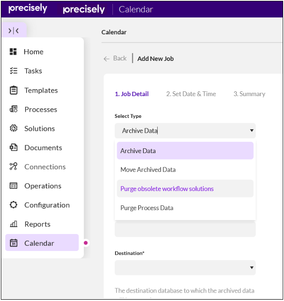Choose Purge obsolete workflow solutions option
The width and height of the screenshot is (284, 301).
pos(185,188)
